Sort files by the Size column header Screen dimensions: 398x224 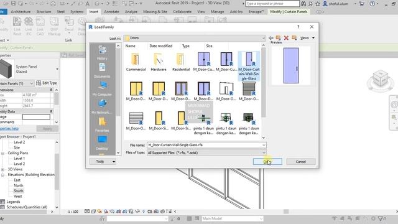(209, 46)
